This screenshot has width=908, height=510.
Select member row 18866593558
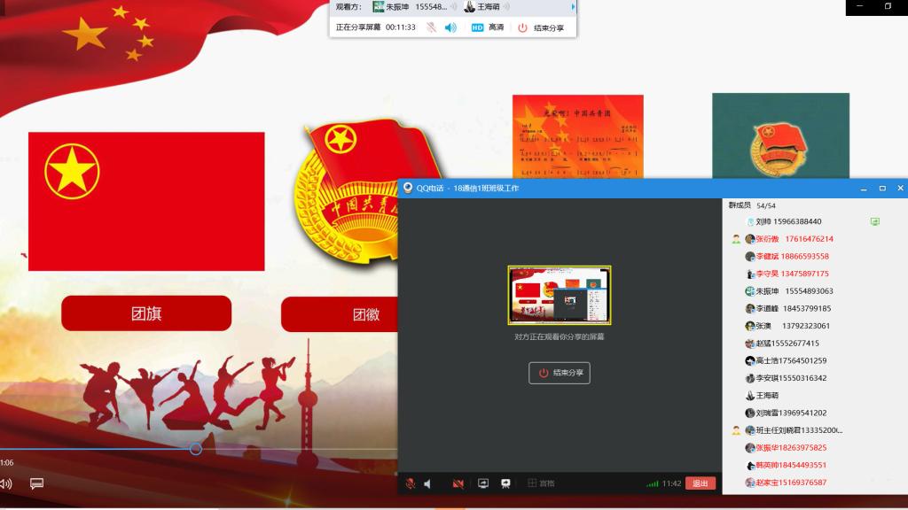tap(815, 256)
